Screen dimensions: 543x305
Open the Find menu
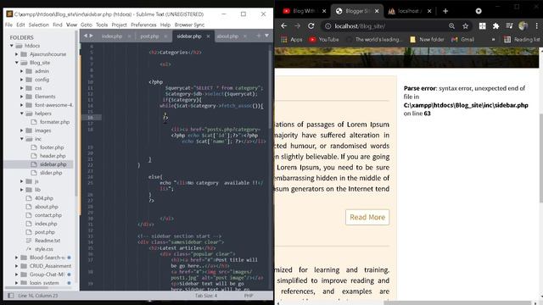(58, 25)
